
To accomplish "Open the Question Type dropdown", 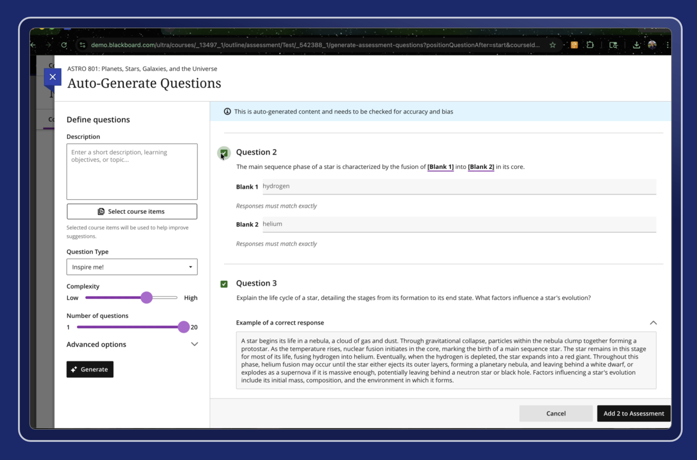I will pyautogui.click(x=132, y=267).
